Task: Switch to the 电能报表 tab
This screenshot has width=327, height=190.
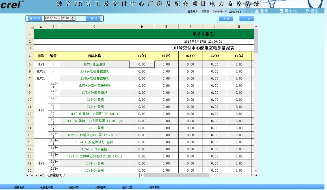Action: coord(73,187)
